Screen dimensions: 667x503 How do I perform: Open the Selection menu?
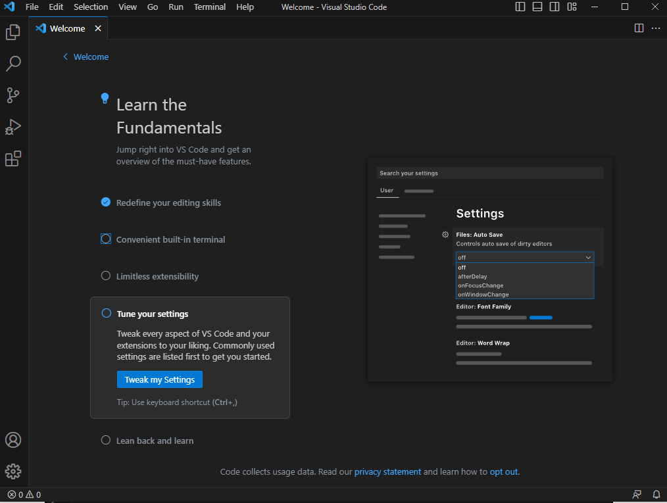[x=91, y=7]
